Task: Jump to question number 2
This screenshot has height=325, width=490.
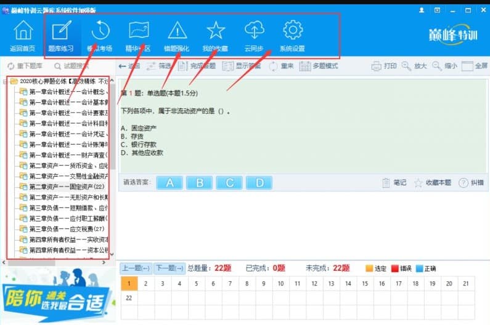Action: tap(145, 284)
